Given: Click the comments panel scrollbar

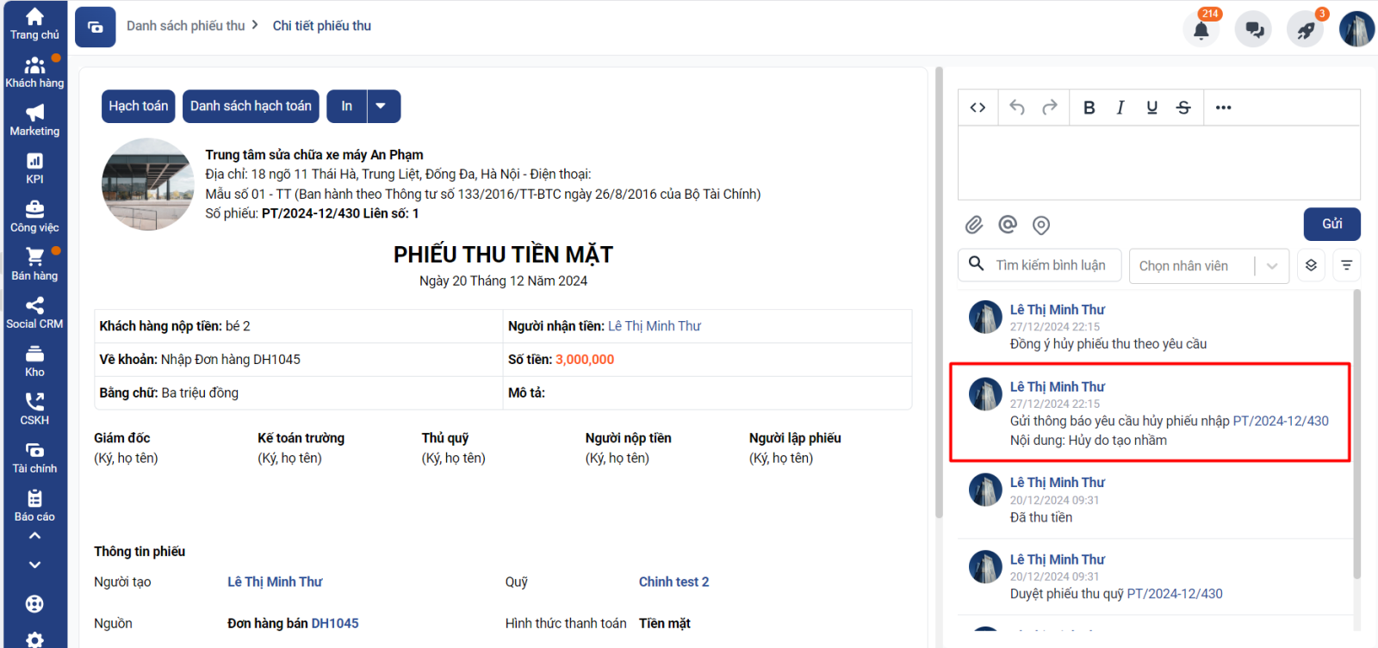Looking at the screenshot, I should coord(1357,430).
